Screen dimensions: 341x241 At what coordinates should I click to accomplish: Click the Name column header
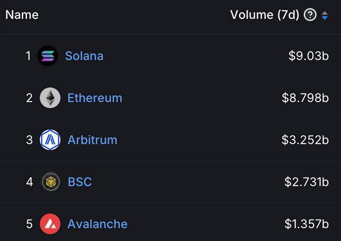point(22,15)
